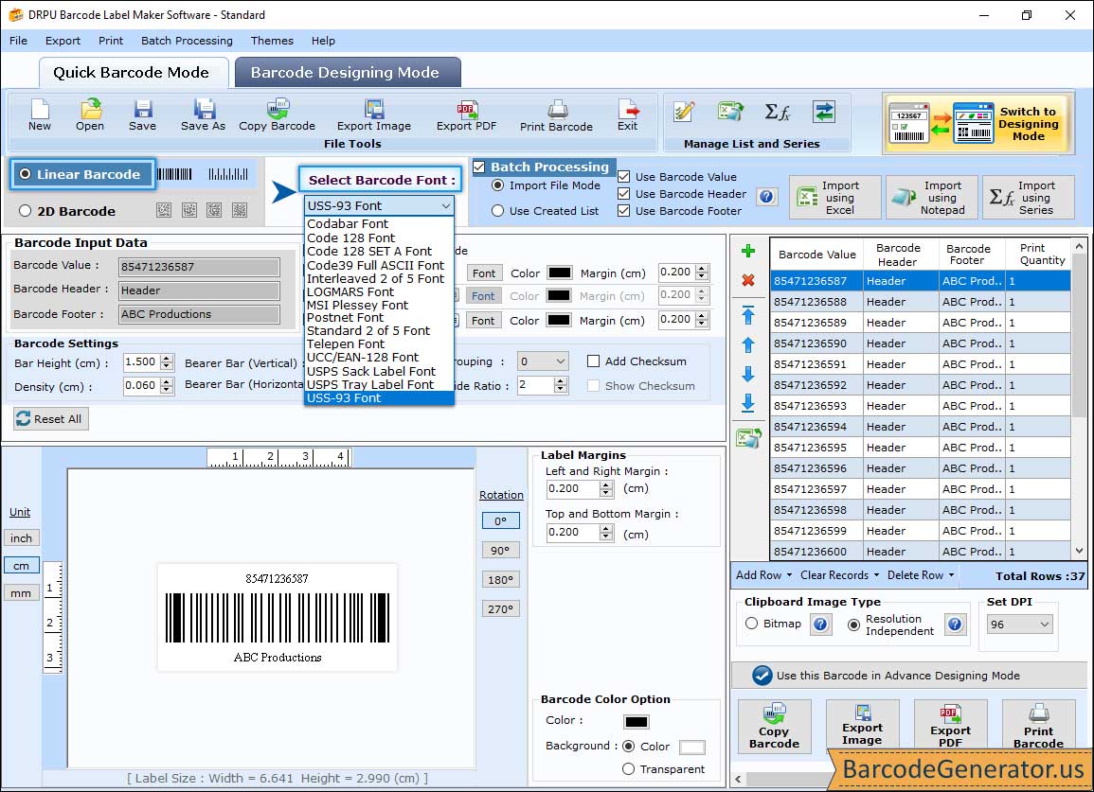Open the File menu

(19, 41)
